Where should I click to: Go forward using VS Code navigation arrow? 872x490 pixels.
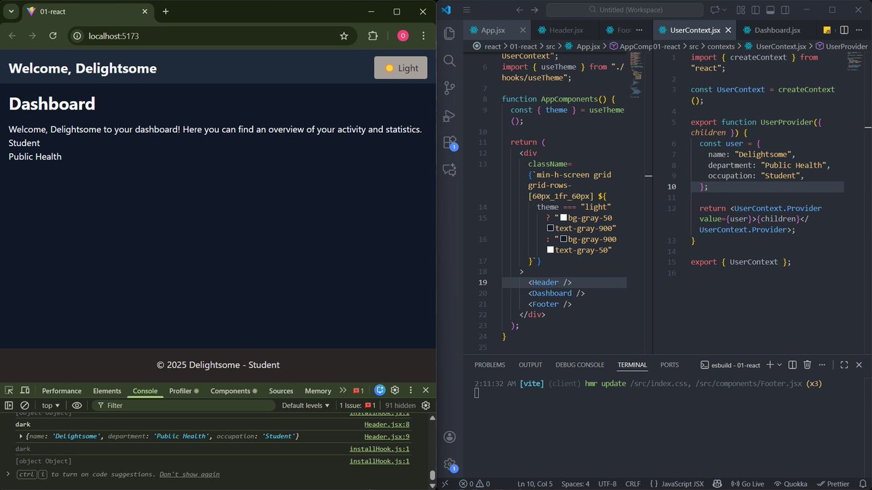[x=535, y=10]
